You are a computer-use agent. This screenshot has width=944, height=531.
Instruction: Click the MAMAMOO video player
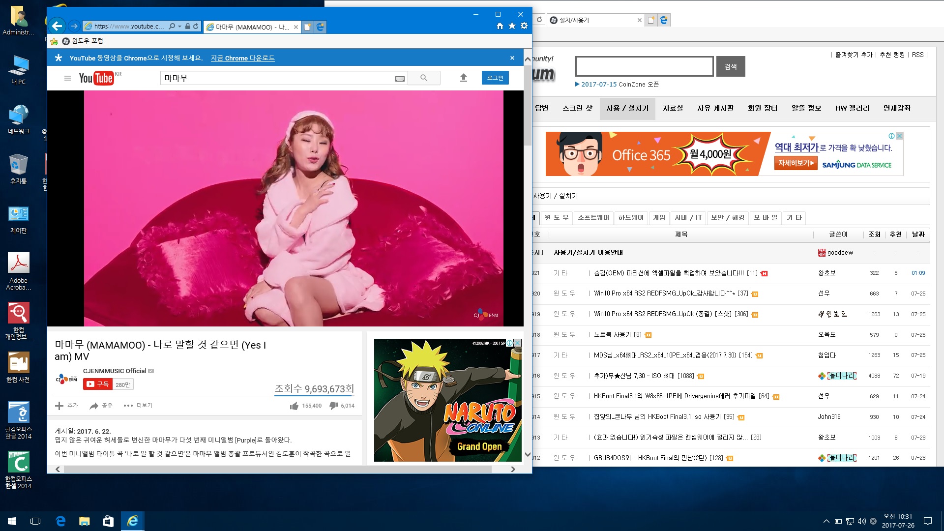[x=285, y=208]
